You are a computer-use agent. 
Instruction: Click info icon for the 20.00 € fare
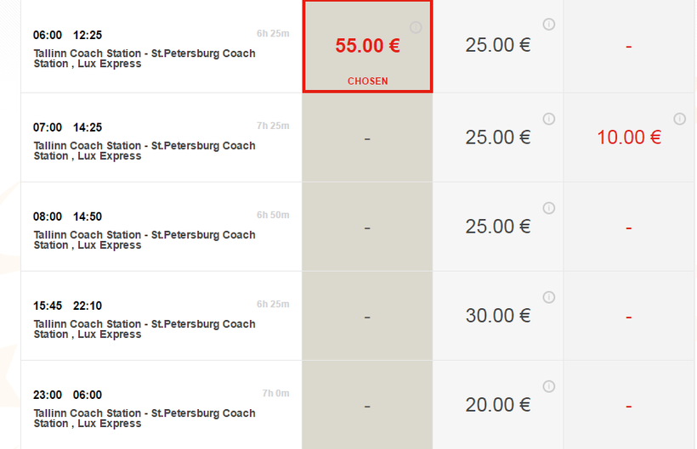[x=549, y=386]
